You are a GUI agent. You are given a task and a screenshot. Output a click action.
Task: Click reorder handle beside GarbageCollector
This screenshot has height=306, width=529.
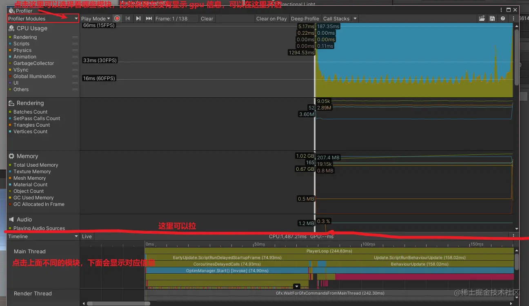[x=75, y=63]
